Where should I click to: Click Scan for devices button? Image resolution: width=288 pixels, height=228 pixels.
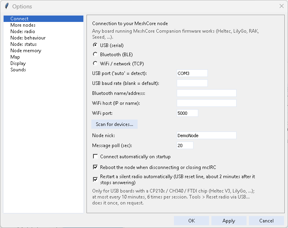click(114, 124)
